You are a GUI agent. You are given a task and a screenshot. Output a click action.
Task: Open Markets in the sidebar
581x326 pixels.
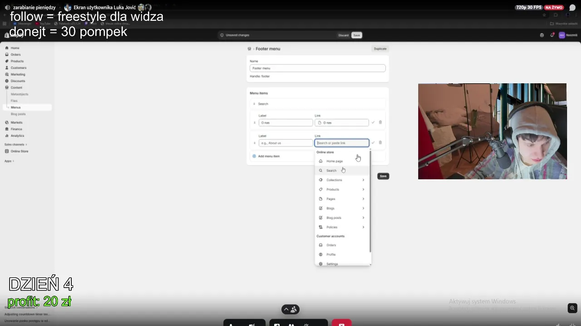pos(16,123)
